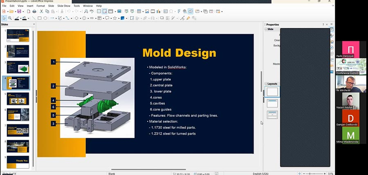Screen dimensions: 368x175
Task: Open the Format menu
Action: pos(41,6)
